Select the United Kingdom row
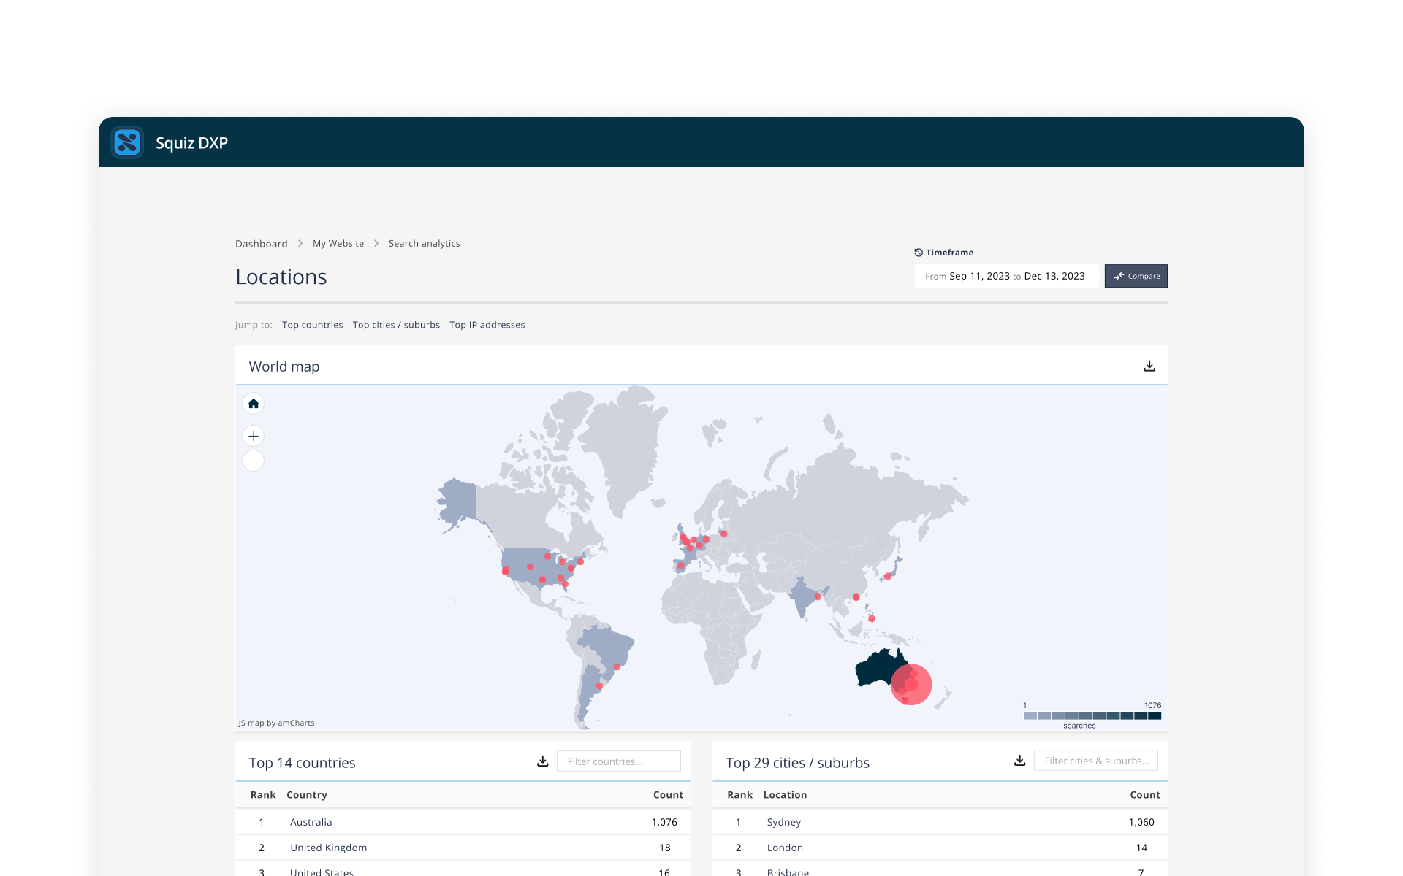 coord(463,848)
